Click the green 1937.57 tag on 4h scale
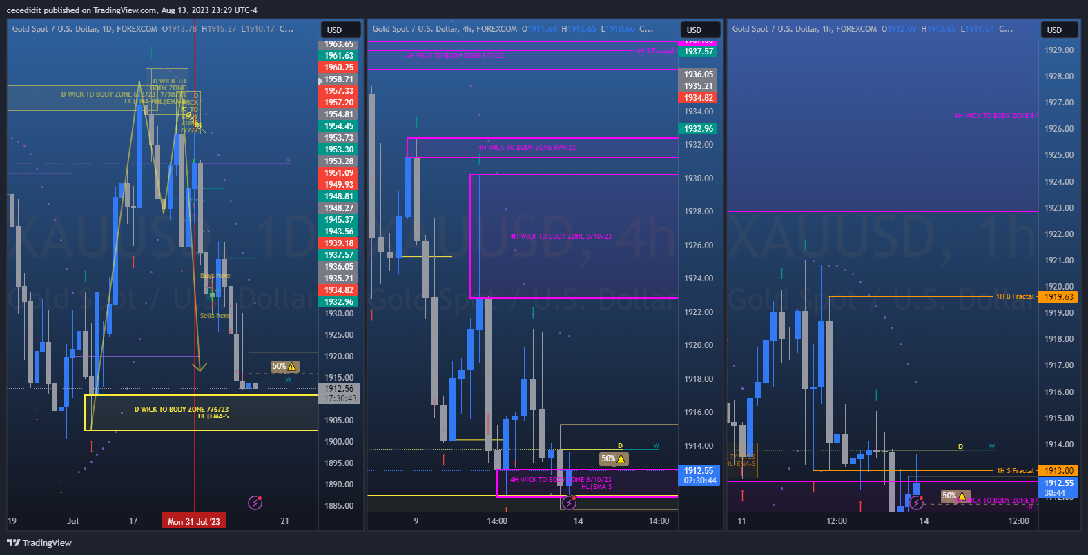Viewport: 1088px width, 555px height. (699, 52)
